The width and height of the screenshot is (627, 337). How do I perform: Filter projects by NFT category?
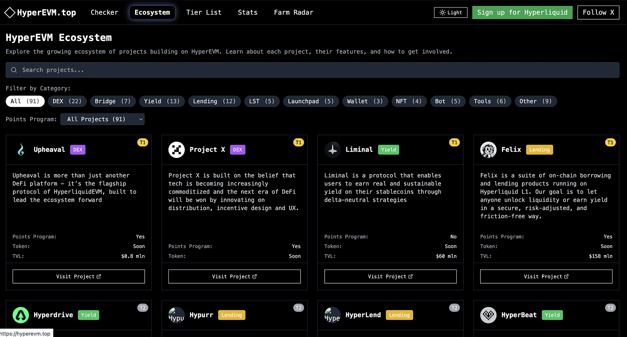(409, 101)
